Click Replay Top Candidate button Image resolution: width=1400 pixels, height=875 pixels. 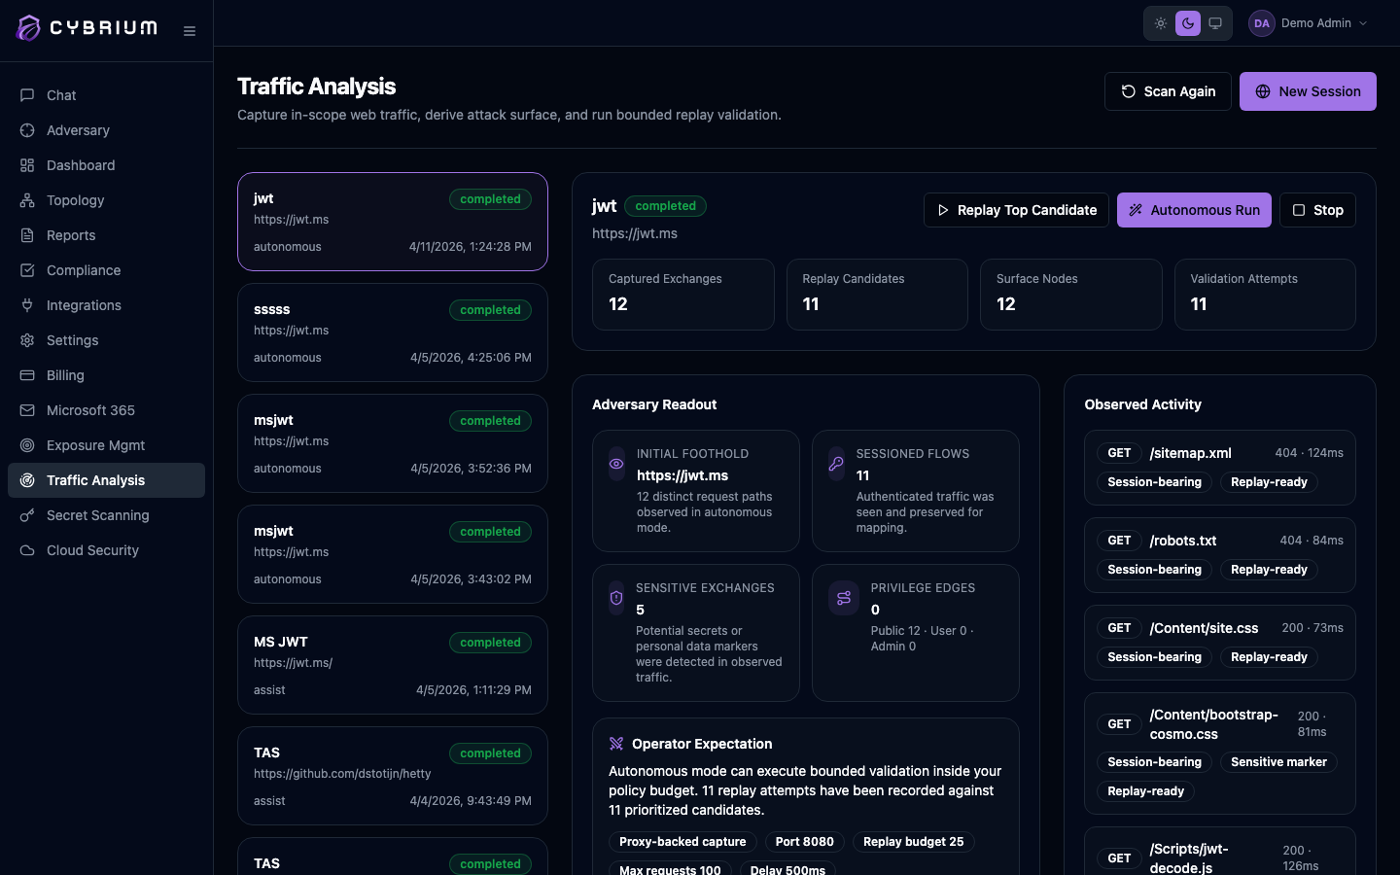[x=1016, y=210]
